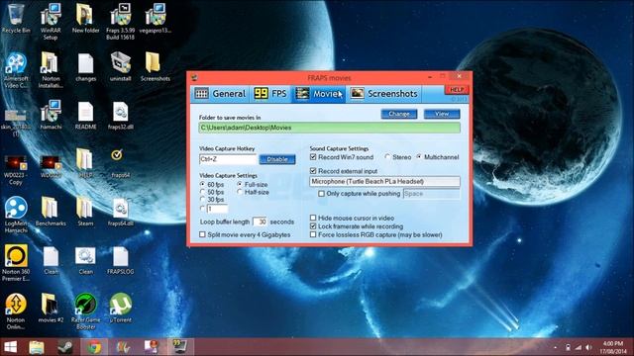634x356 pixels.
Task: Select the Aimersoft Video Converter icon
Action: 16,70
